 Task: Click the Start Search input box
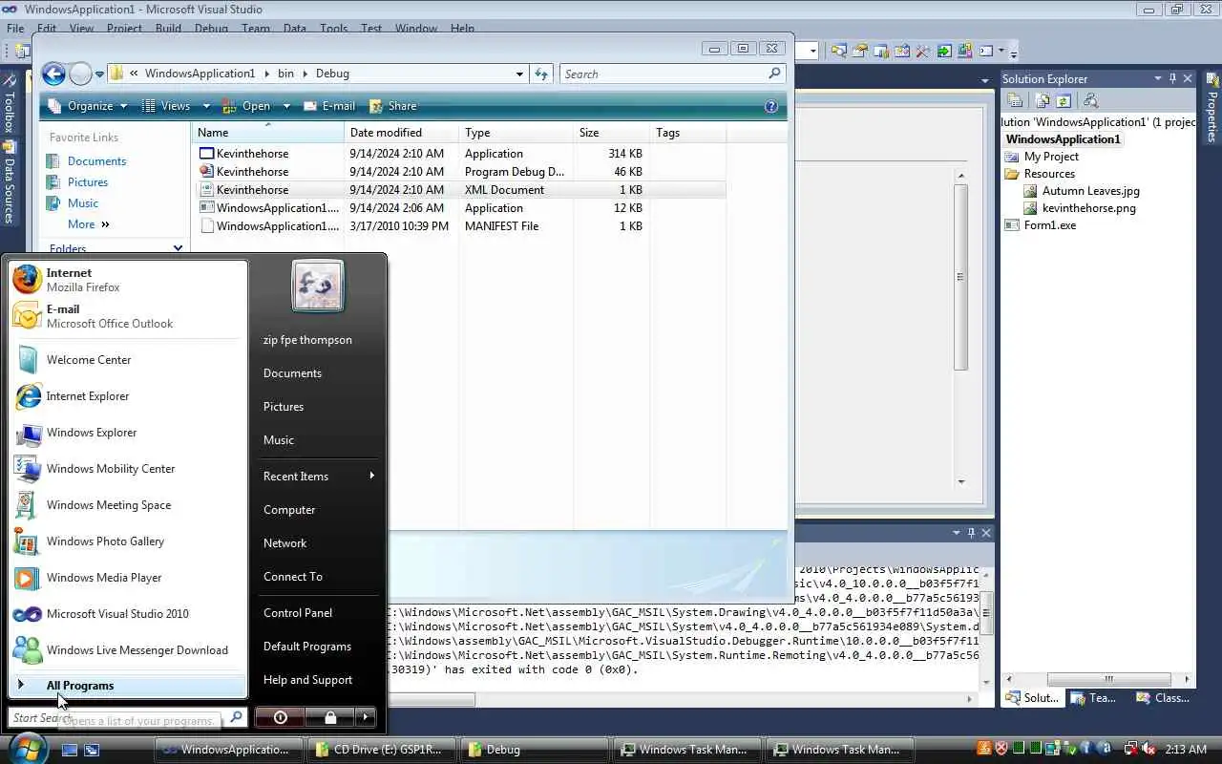coord(118,717)
